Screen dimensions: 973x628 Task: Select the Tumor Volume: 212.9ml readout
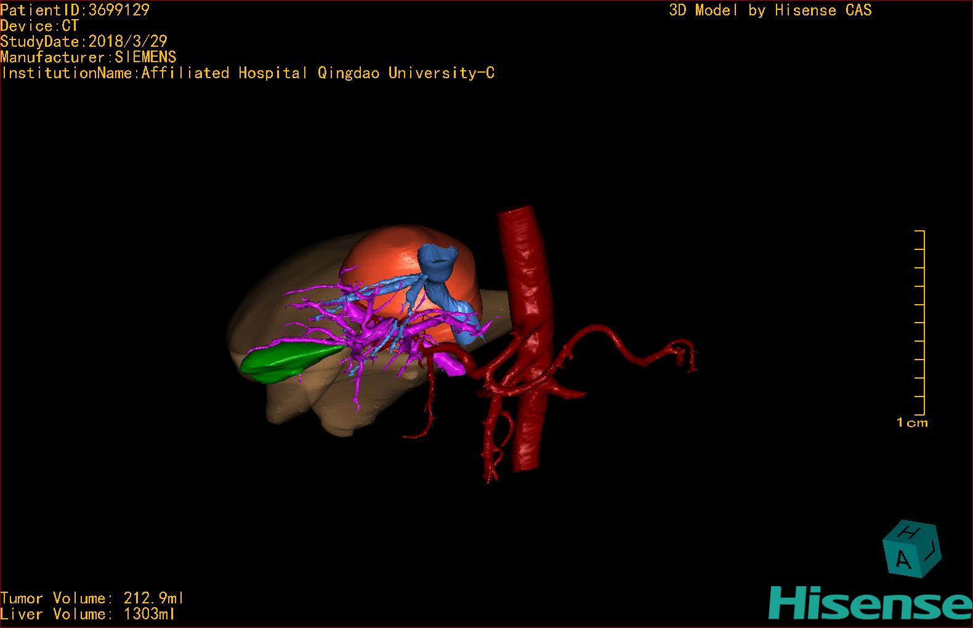[x=92, y=598]
